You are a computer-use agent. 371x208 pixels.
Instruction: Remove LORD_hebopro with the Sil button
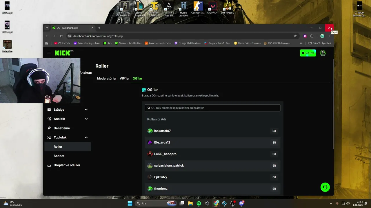click(x=274, y=154)
